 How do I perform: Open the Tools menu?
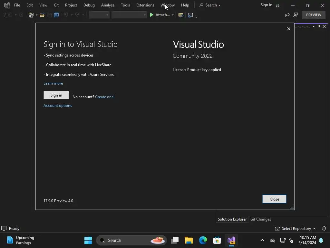[125, 5]
